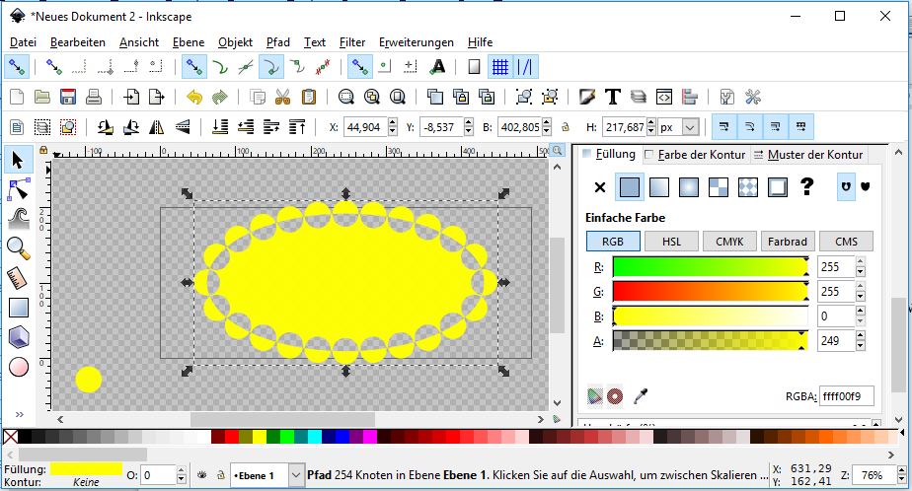
Task: Select the Measure ruler tool
Action: click(18, 278)
